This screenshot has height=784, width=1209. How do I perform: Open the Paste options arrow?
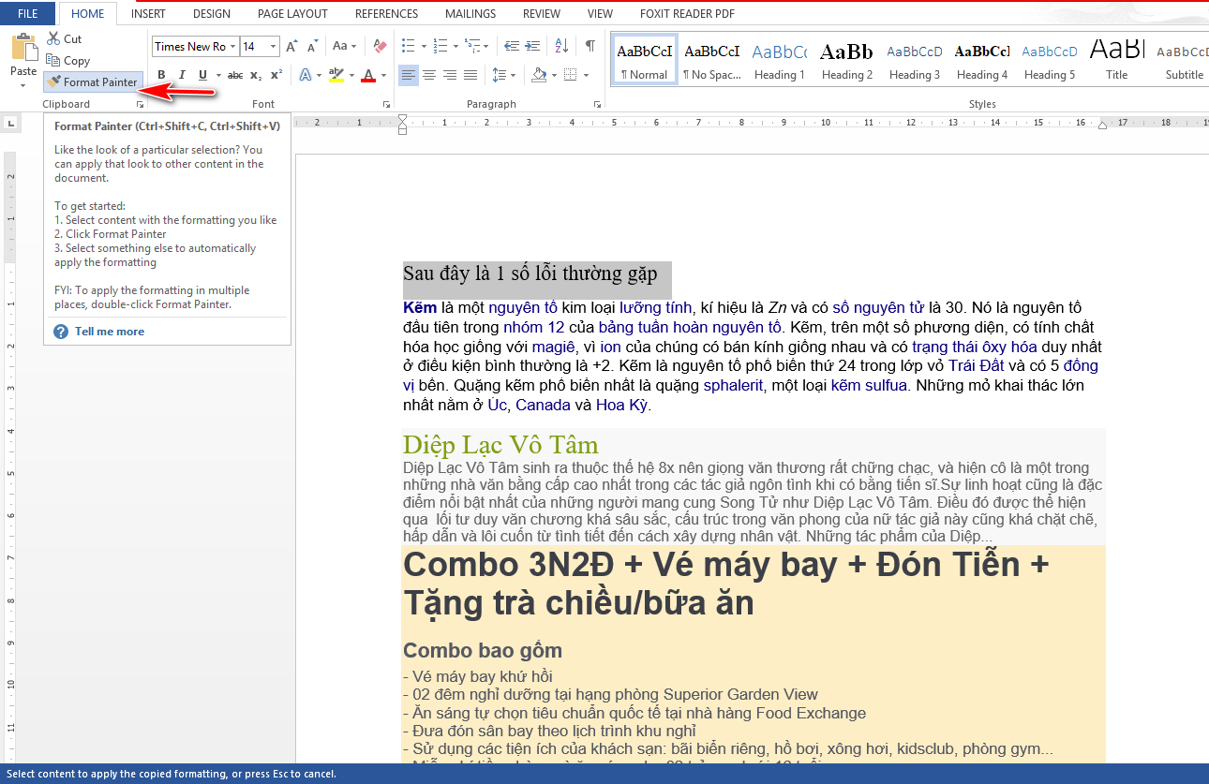pos(23,85)
